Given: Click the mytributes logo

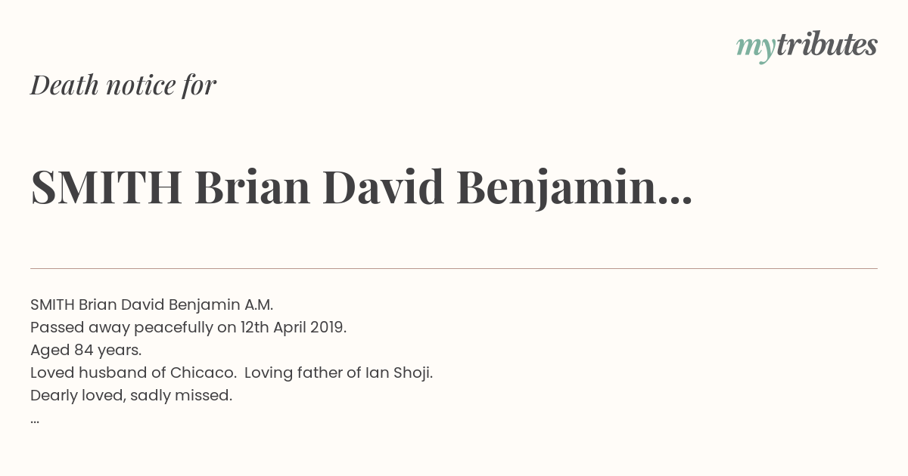Looking at the screenshot, I should [x=807, y=46].
